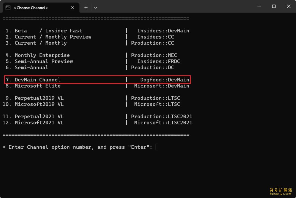Click the "12. Microsoft2021 VL" option

pyautogui.click(x=33, y=123)
